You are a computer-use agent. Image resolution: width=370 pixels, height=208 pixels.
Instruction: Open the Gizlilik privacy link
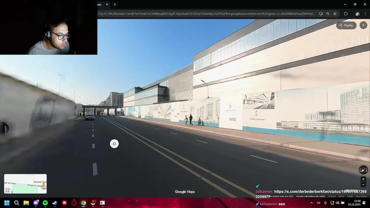350,196
